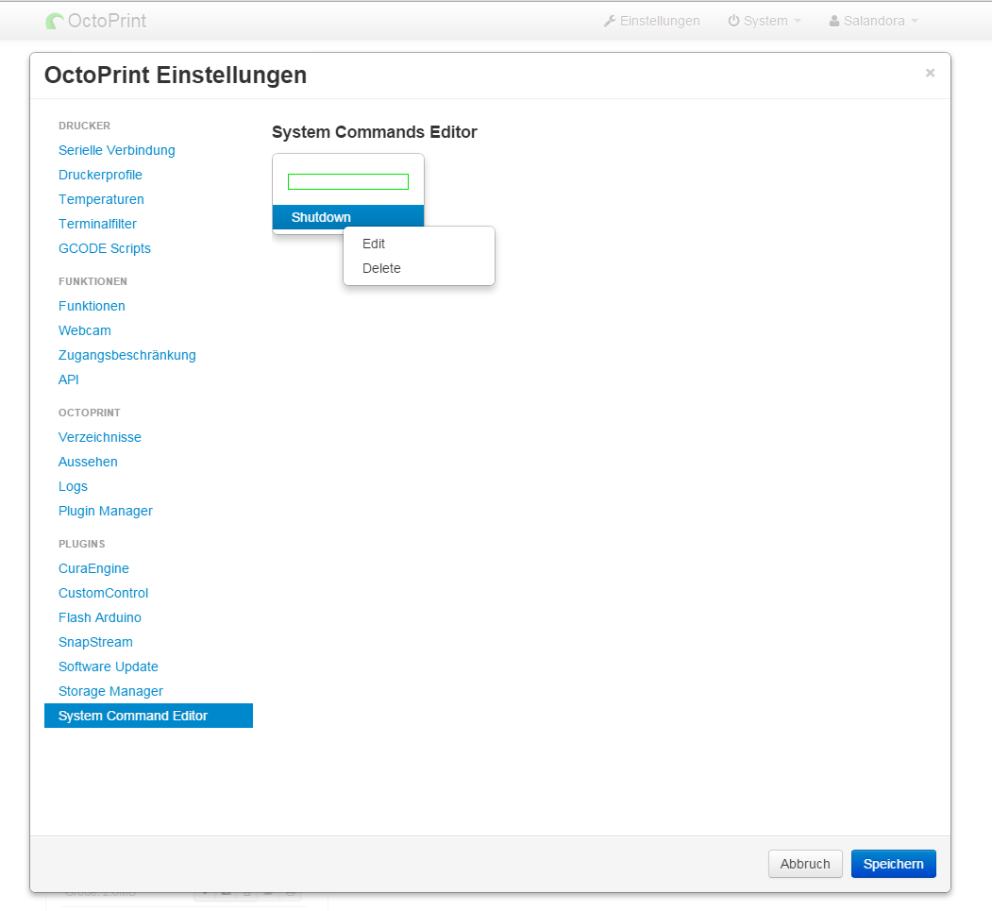Select Storage Manager plugin
Image resolution: width=992 pixels, height=911 pixels.
coord(110,691)
